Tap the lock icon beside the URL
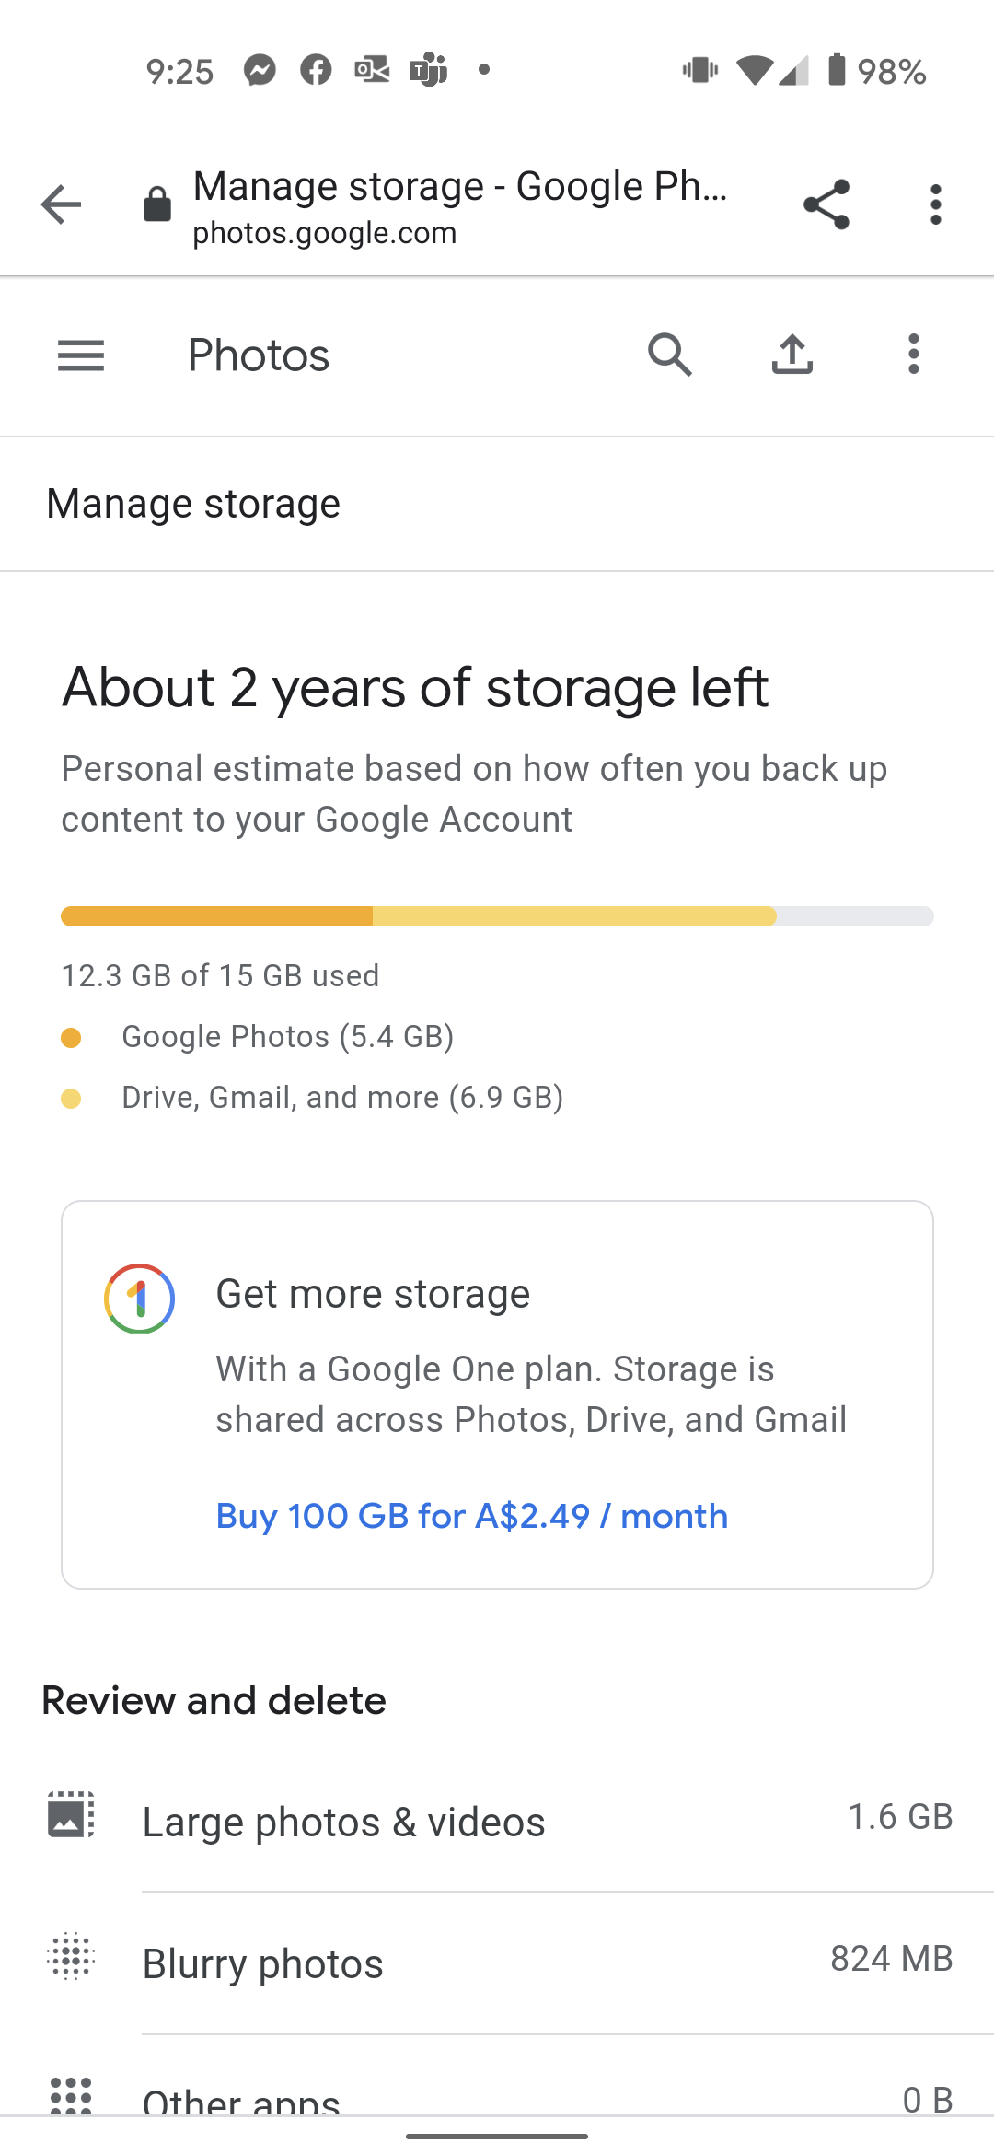The image size is (994, 2155). [x=157, y=204]
